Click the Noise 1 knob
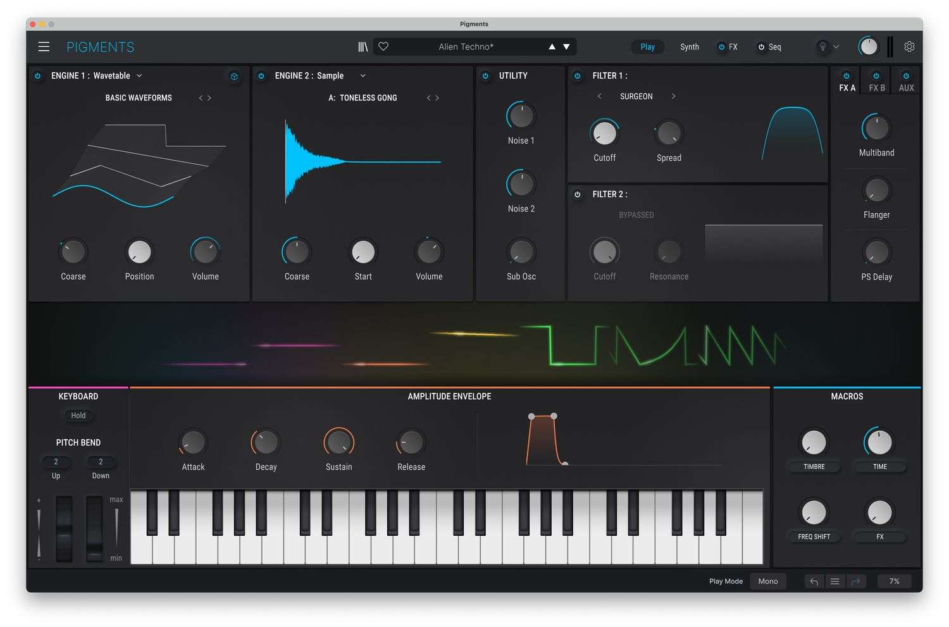The image size is (949, 627). click(x=521, y=116)
